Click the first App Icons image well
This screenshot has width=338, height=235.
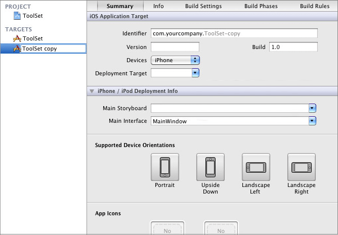tap(167, 228)
